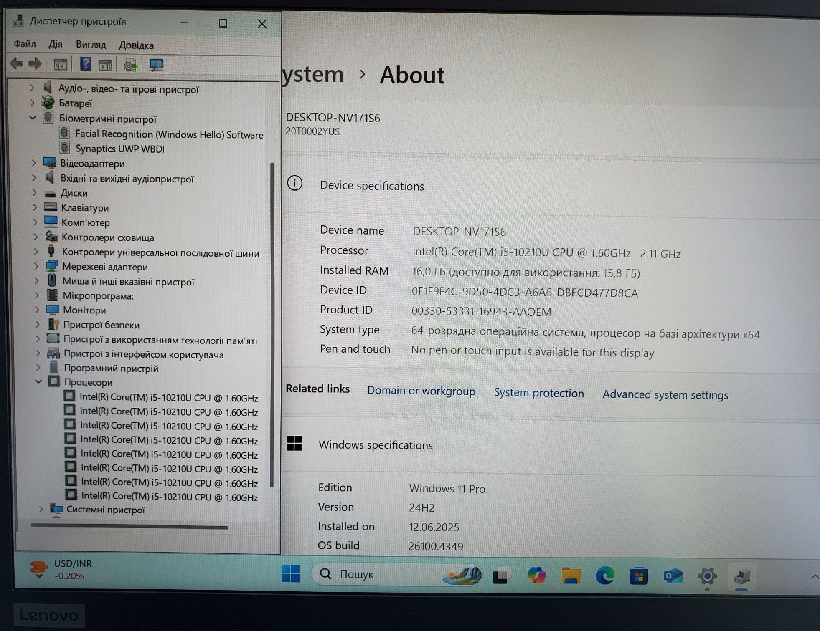Click the update driver toolbar icon
Image resolution: width=820 pixels, height=631 pixels.
(x=131, y=65)
